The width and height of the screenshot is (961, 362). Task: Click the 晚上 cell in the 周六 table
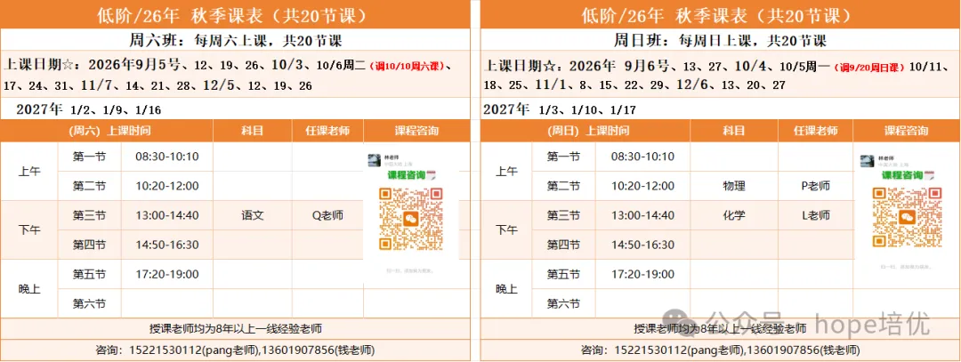point(28,289)
